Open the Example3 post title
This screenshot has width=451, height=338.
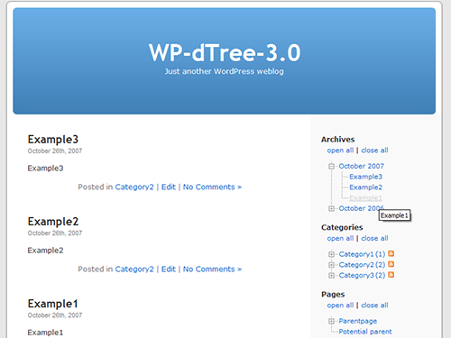(x=53, y=140)
